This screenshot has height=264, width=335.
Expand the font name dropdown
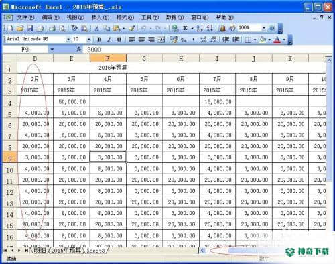[x=68, y=40]
